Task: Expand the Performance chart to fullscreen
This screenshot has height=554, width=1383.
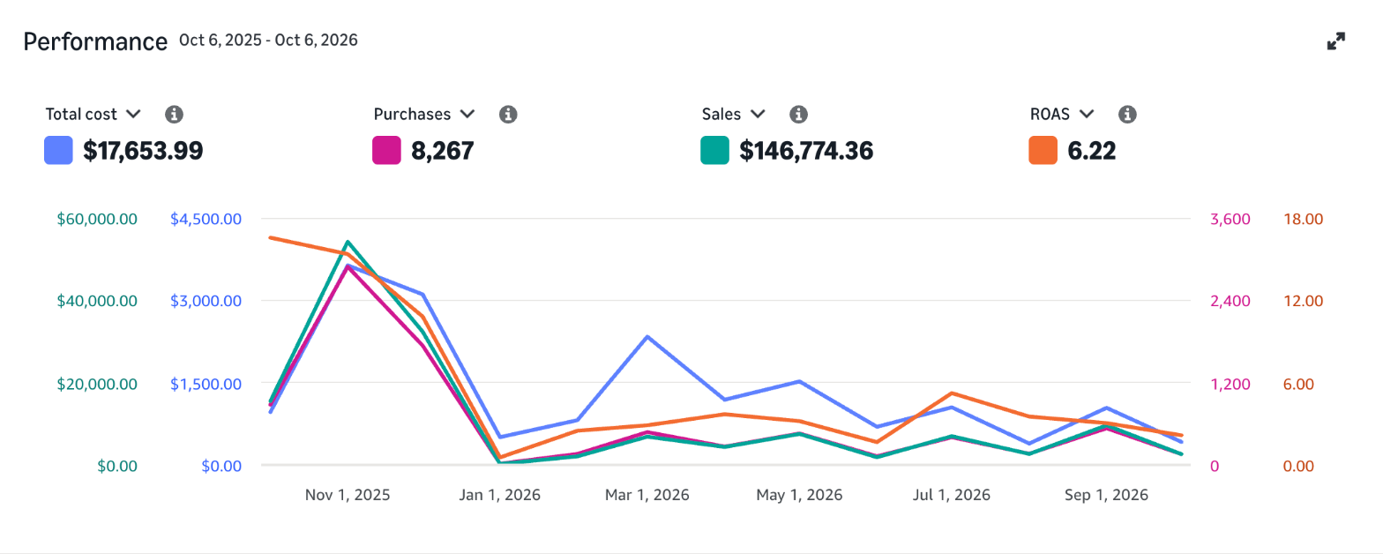Action: [1336, 41]
